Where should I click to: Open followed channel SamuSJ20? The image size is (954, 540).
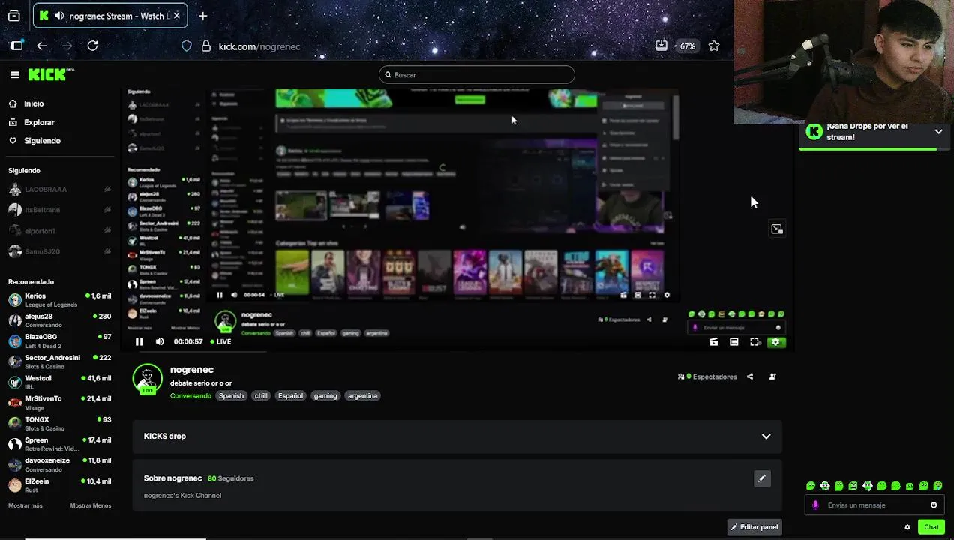[60, 251]
